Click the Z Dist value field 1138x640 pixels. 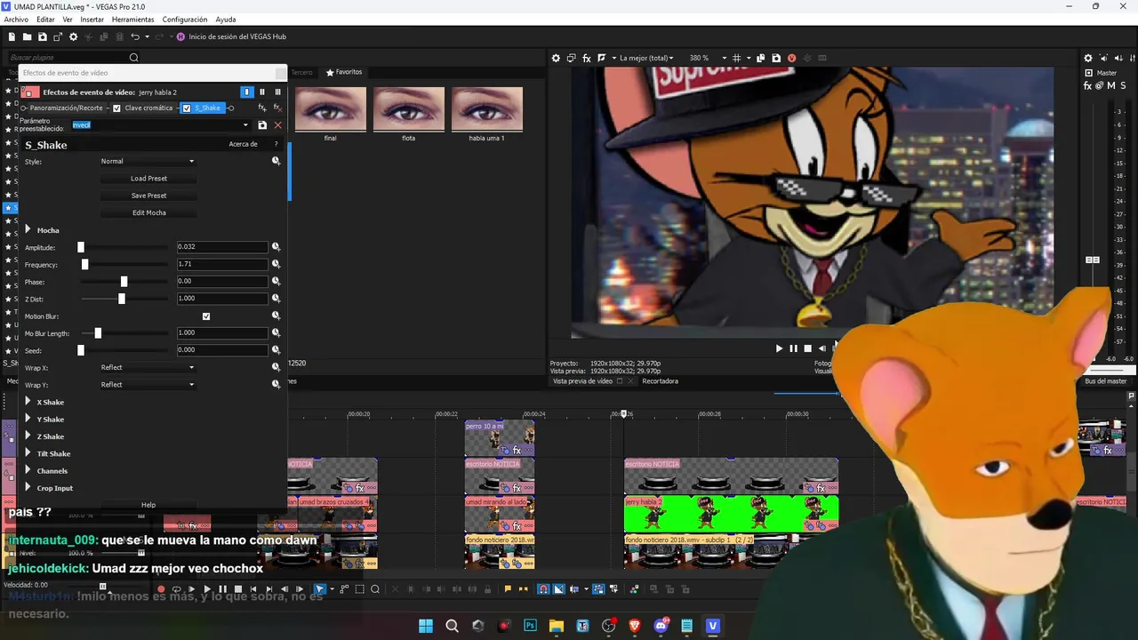[221, 299]
